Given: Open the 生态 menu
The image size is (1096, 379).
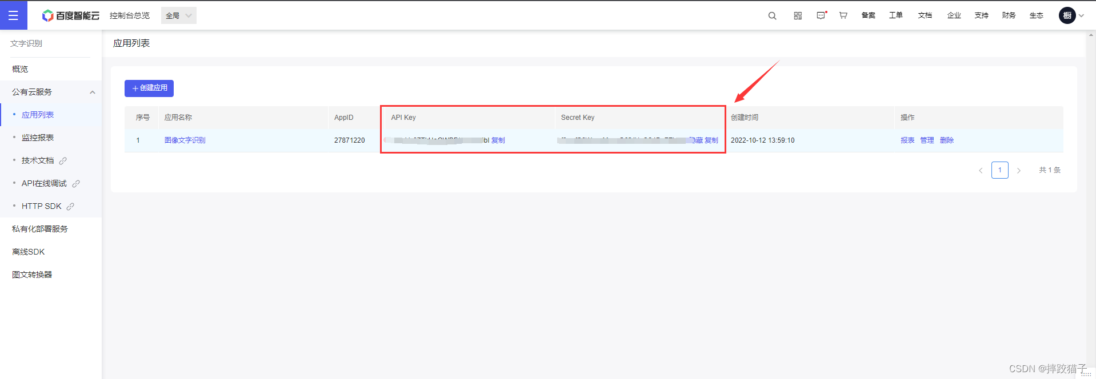Looking at the screenshot, I should point(1037,15).
